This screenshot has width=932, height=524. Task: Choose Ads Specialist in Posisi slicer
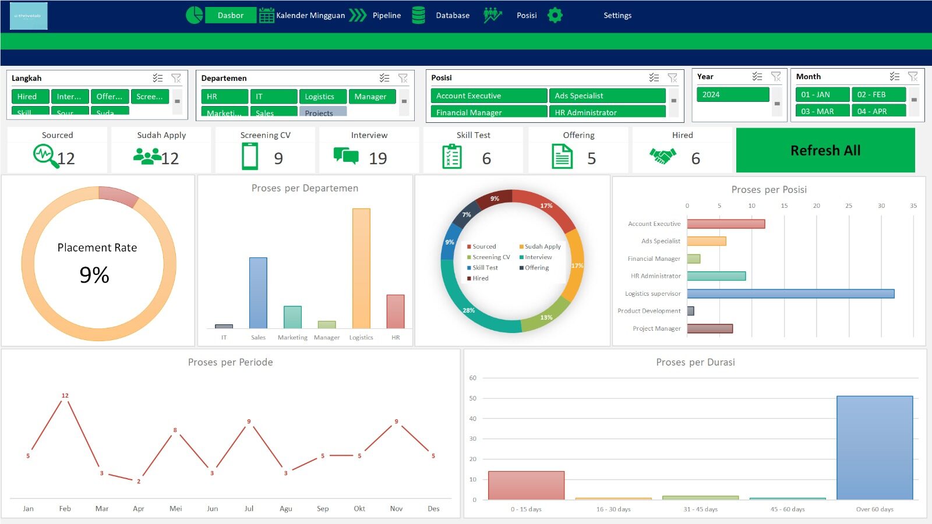[x=606, y=95]
